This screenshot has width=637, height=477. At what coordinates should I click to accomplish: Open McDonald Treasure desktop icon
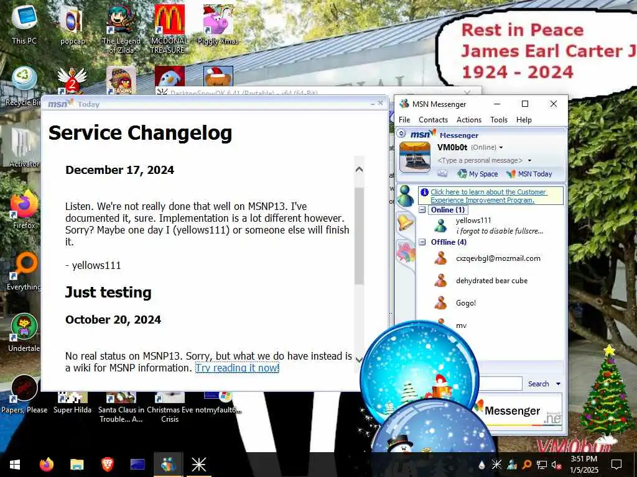tap(170, 29)
